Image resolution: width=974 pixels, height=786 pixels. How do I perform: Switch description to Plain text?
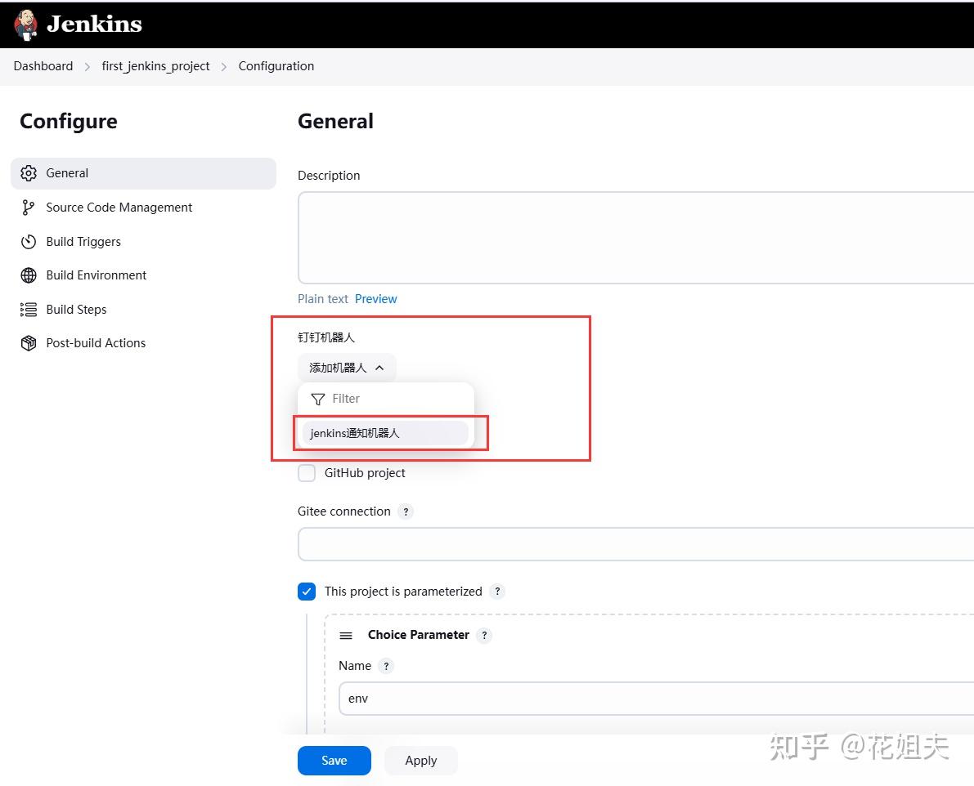tap(322, 299)
